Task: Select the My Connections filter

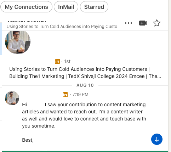Action: [x=26, y=7]
